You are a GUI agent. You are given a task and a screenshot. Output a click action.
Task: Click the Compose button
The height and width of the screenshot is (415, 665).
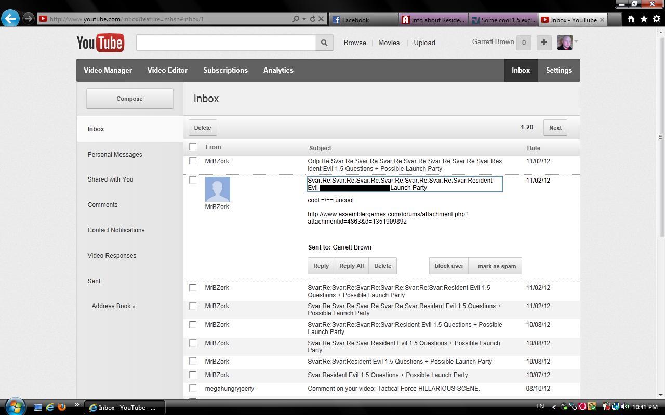coord(129,99)
